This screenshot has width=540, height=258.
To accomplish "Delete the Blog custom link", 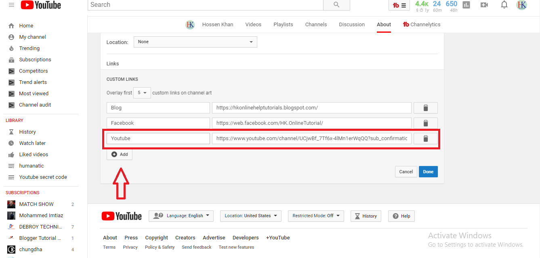I will coord(425,108).
